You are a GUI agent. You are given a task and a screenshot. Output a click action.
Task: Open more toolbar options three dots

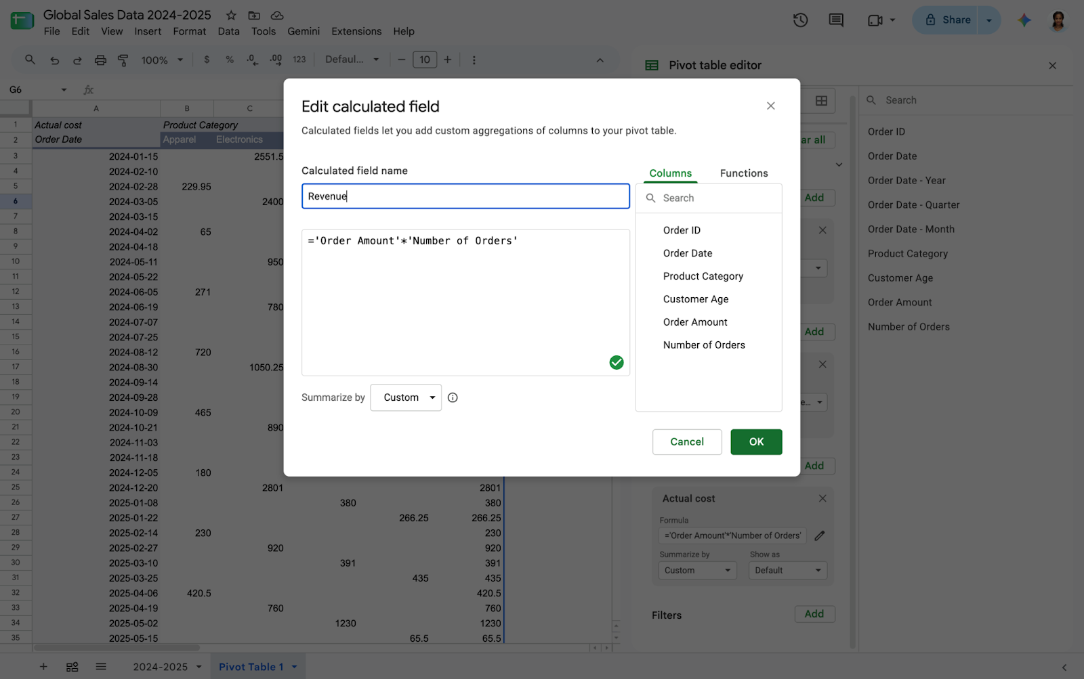(x=474, y=60)
